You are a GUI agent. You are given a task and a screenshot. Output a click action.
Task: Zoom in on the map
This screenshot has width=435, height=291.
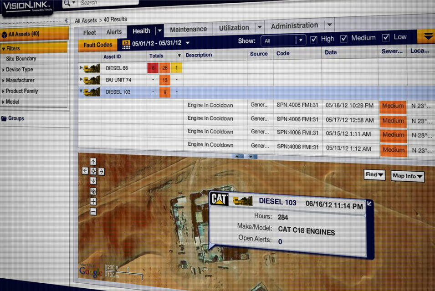click(x=93, y=201)
